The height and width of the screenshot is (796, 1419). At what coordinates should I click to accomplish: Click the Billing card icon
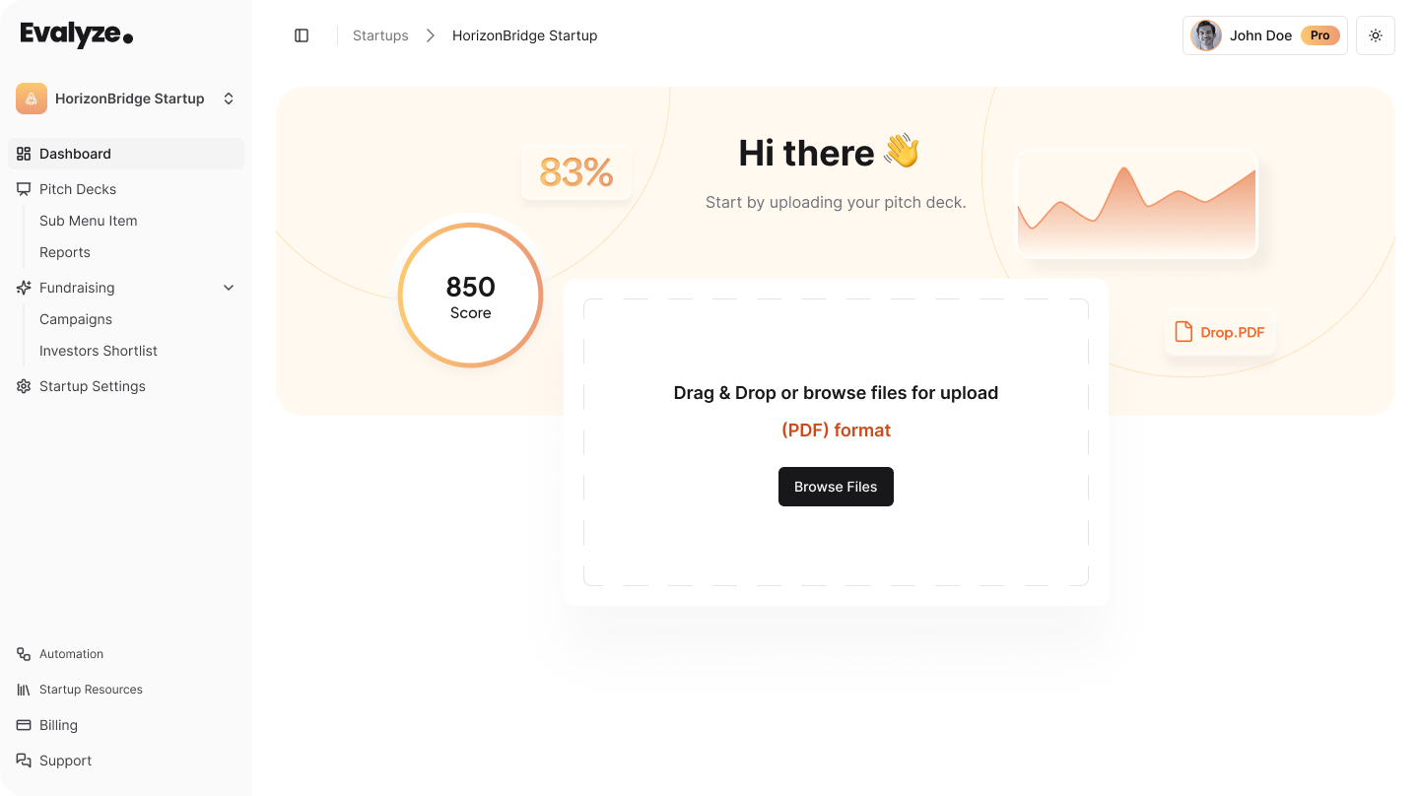tap(23, 724)
